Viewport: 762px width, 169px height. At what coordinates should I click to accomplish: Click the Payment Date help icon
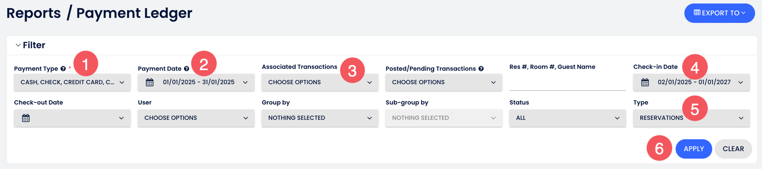186,68
